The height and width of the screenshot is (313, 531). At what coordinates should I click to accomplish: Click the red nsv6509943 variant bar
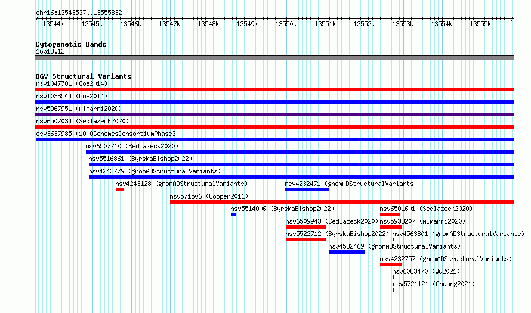pos(306,227)
